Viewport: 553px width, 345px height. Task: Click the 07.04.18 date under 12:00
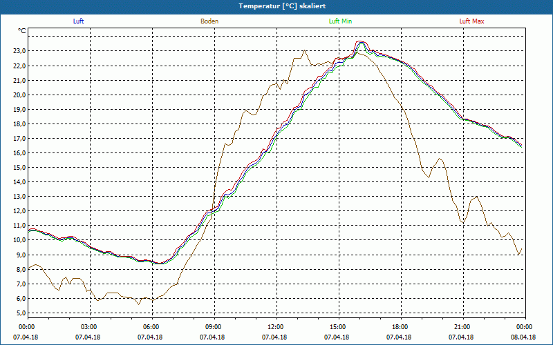click(274, 337)
